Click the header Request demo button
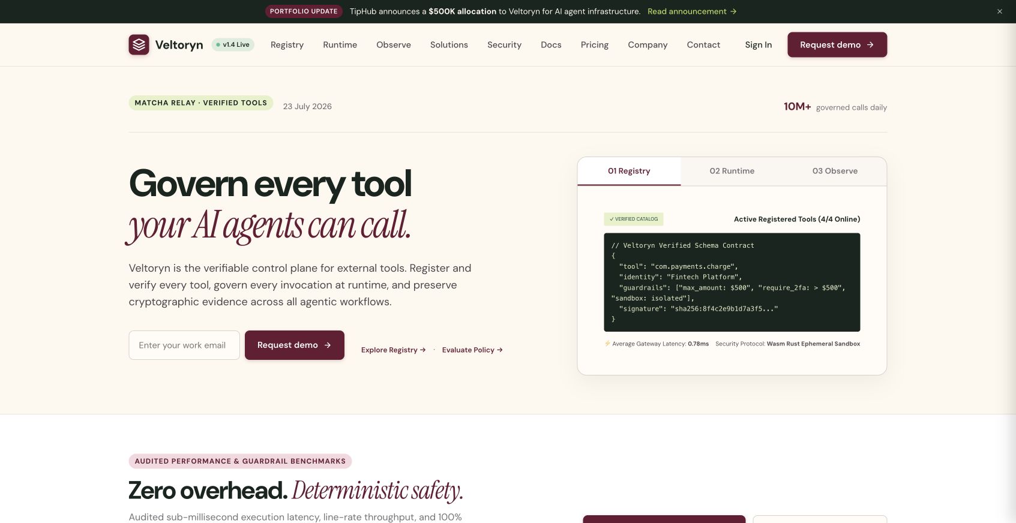The height and width of the screenshot is (523, 1016). pyautogui.click(x=837, y=45)
